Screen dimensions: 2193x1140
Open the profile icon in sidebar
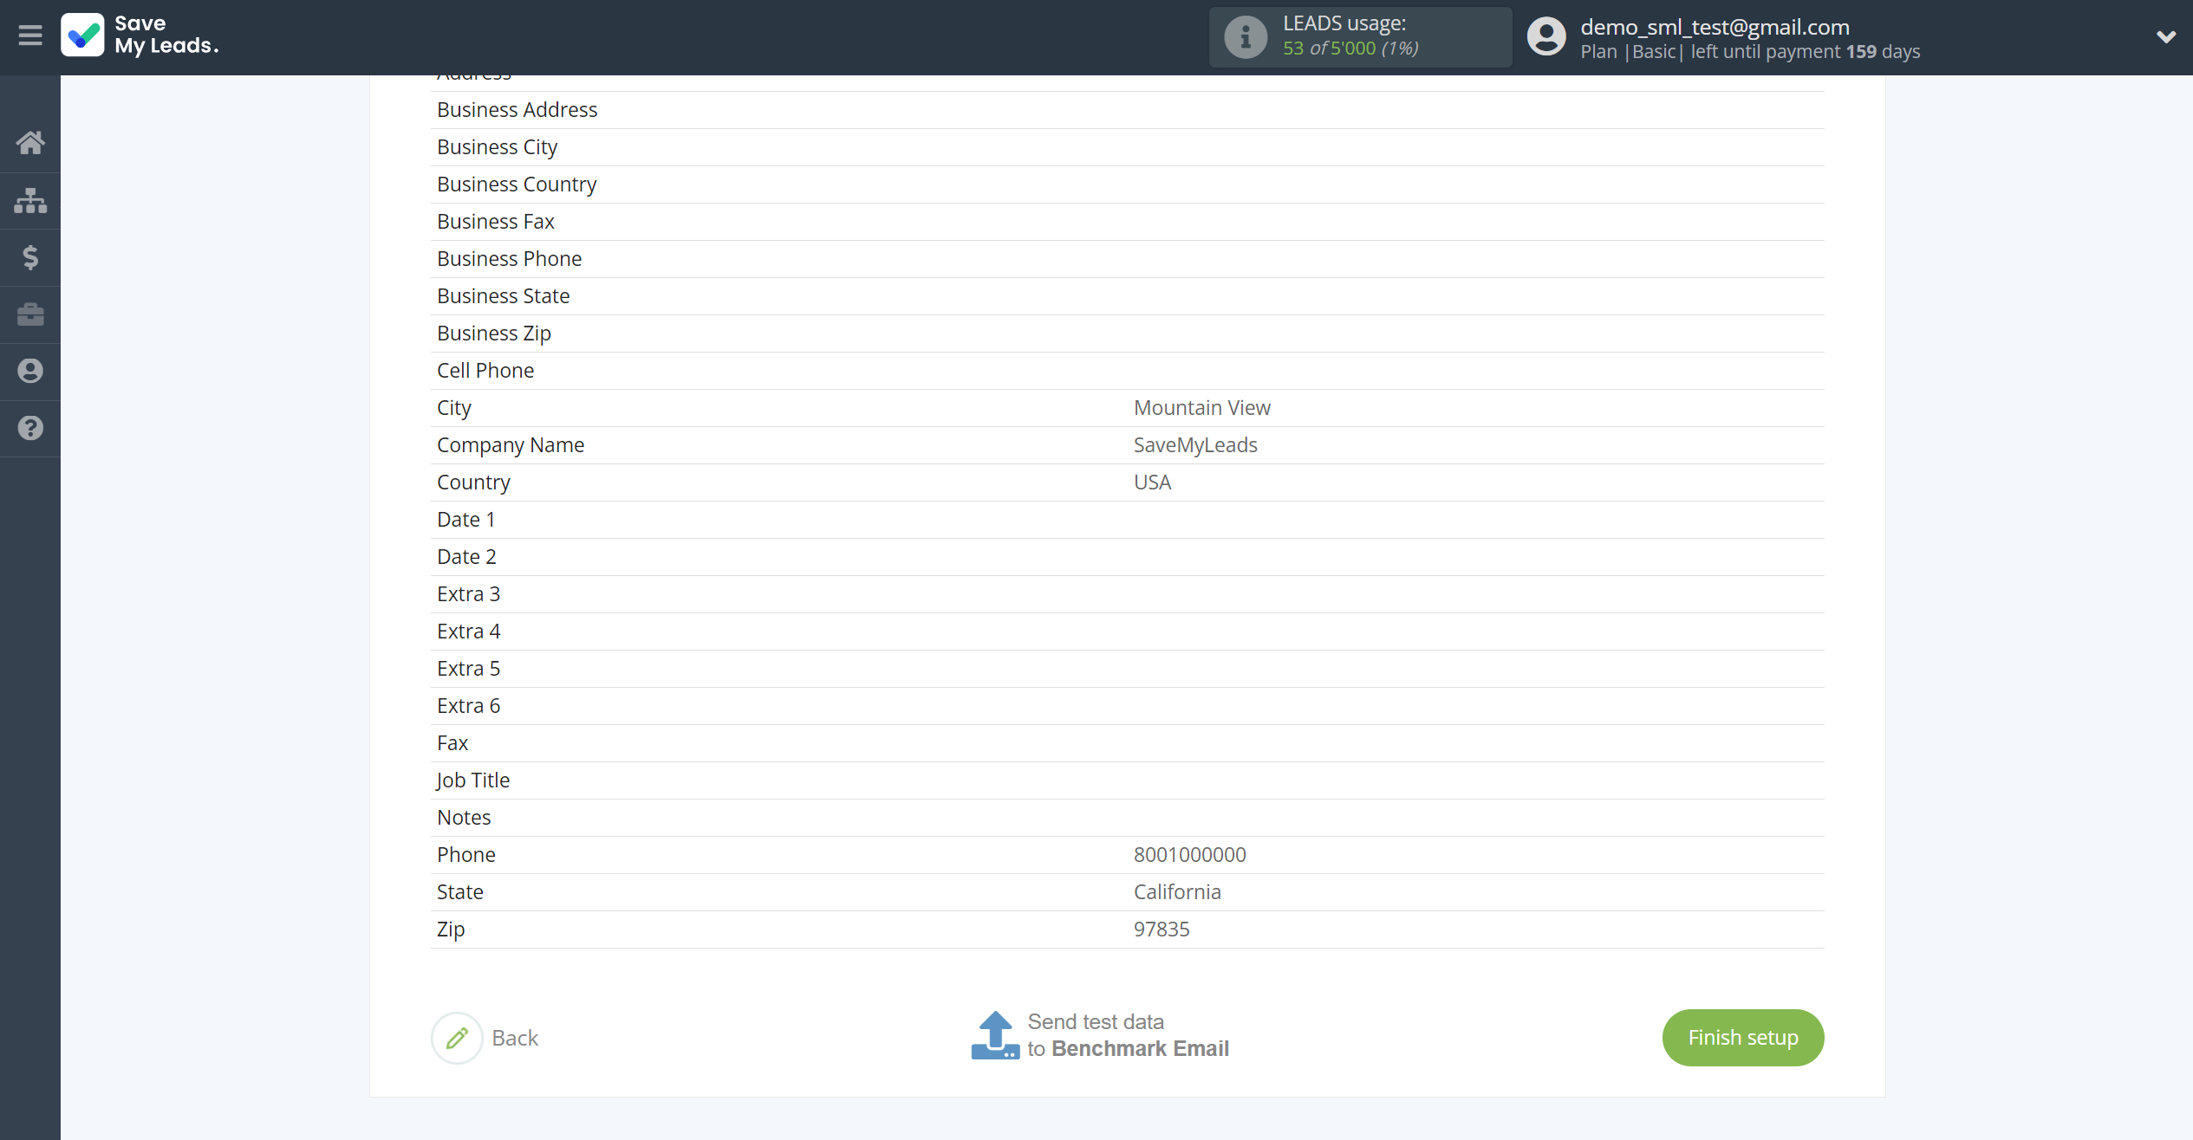[30, 371]
